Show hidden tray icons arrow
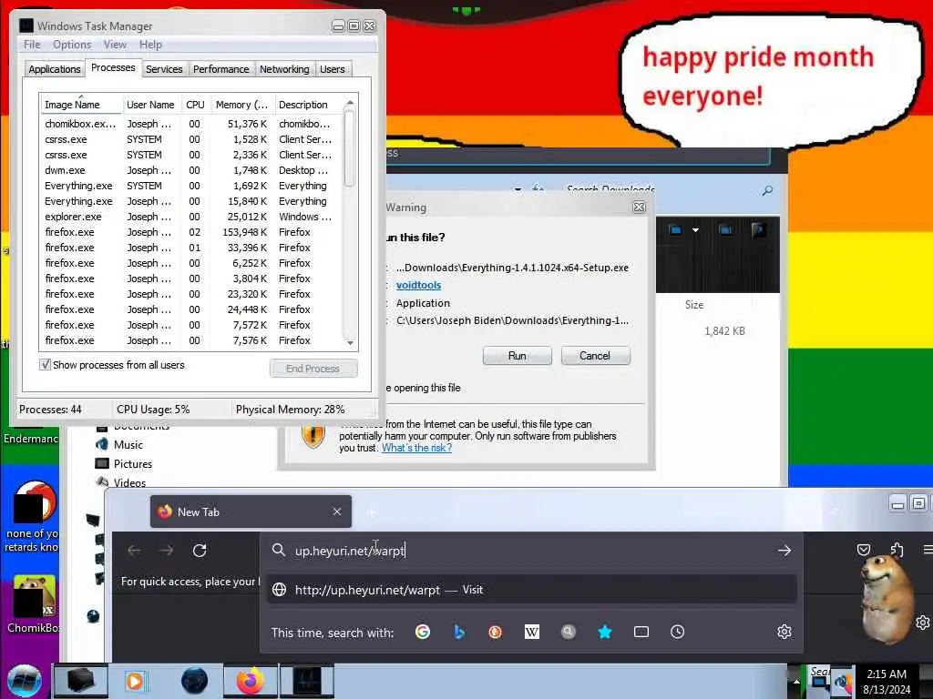 pyautogui.click(x=796, y=682)
